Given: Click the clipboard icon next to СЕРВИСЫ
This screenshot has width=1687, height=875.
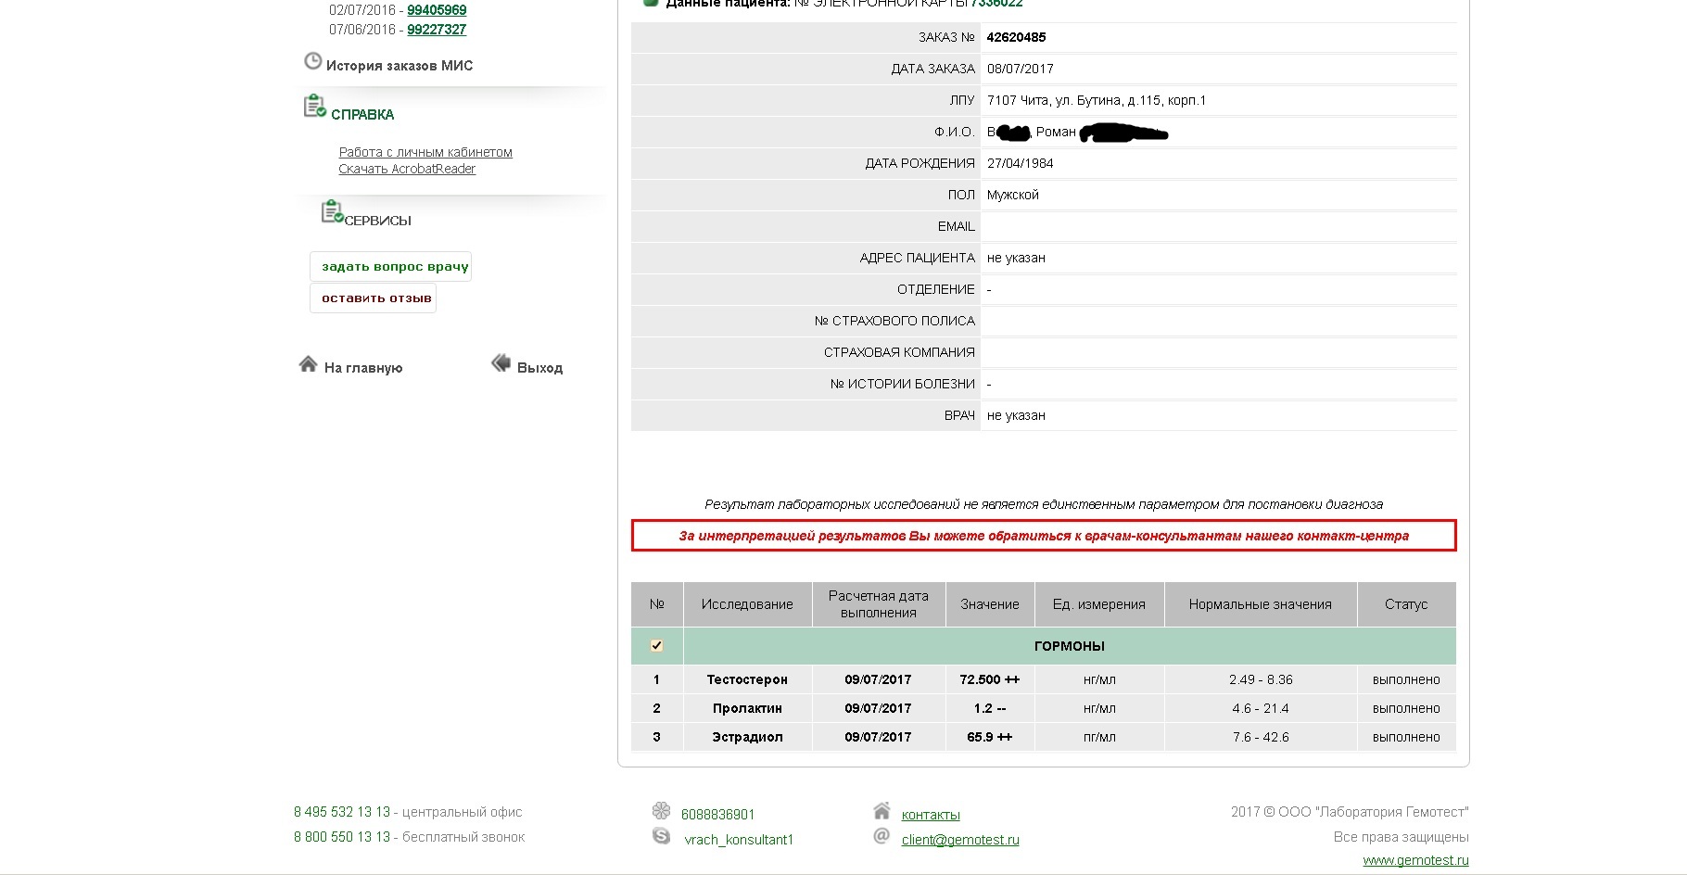Looking at the screenshot, I should (331, 212).
